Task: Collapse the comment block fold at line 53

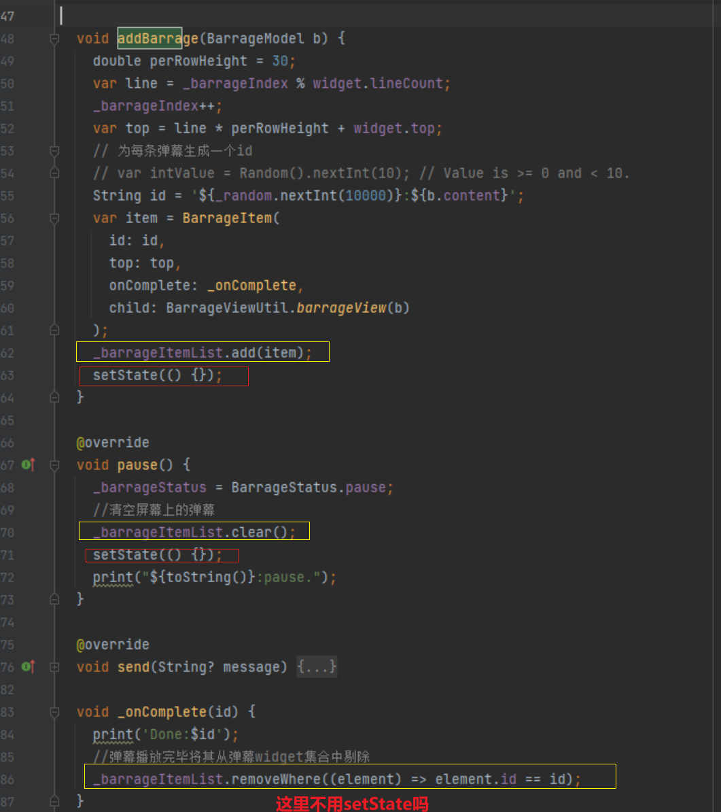Action: (x=54, y=151)
